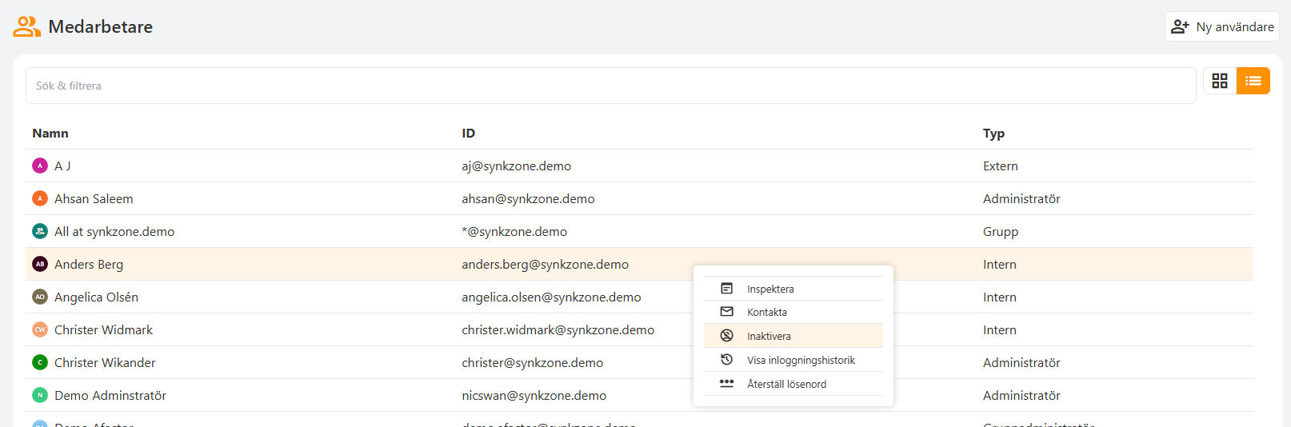
Task: Click the *@synkzone.demo ID
Action: (514, 231)
